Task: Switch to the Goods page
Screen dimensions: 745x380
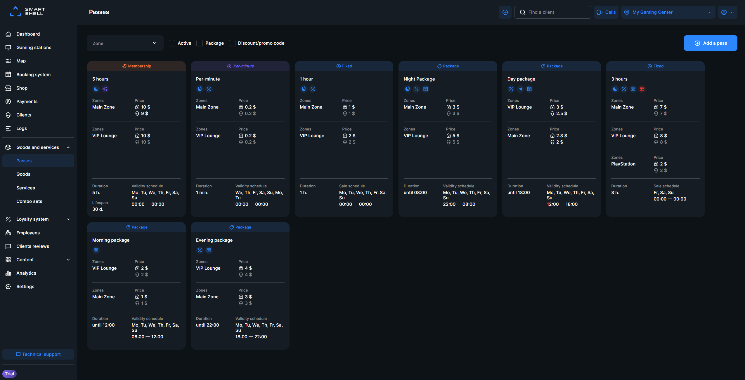Action: click(x=23, y=174)
